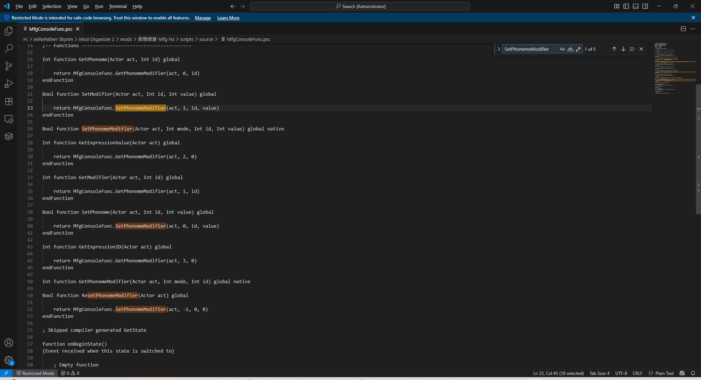Screen dimensions: 701x380
Task: Open editor More Actions ellipsis
Action: click(x=693, y=29)
